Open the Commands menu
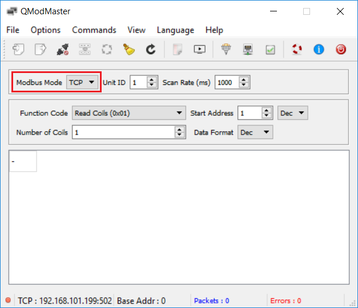This screenshot has height=308, width=358. [x=94, y=30]
